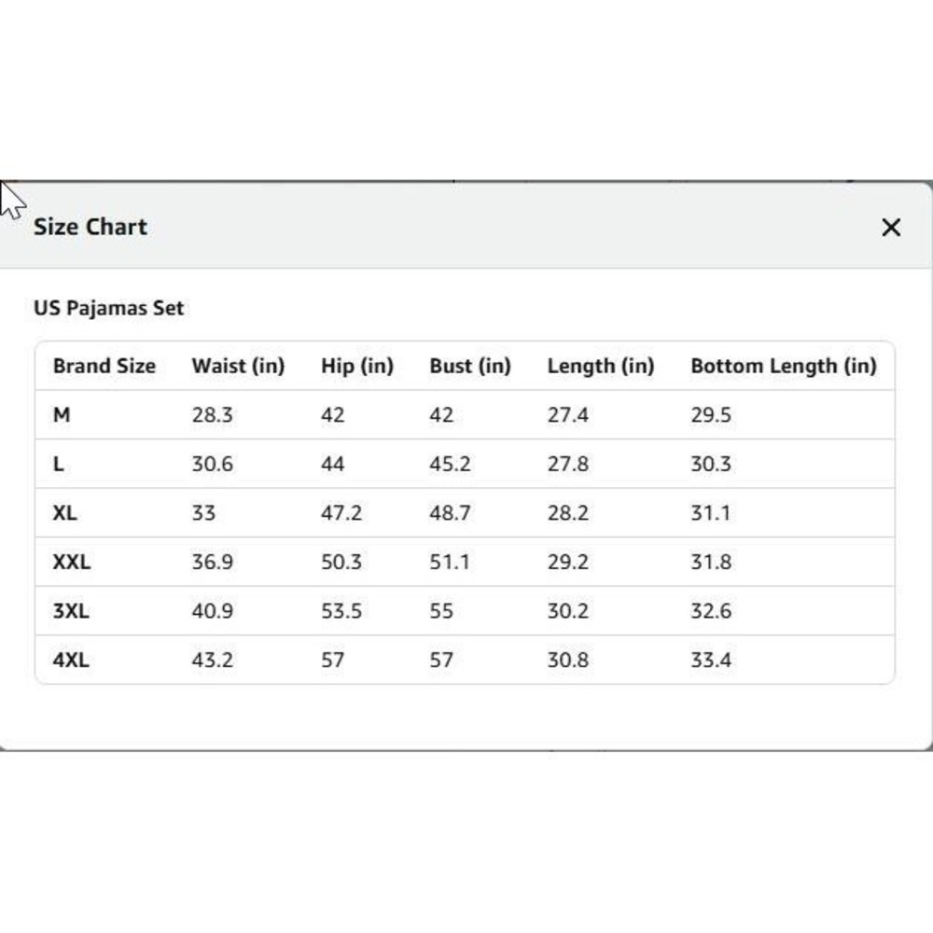Viewport: 933px width, 933px height.
Task: Select the XXL size row label
Action: click(x=72, y=561)
